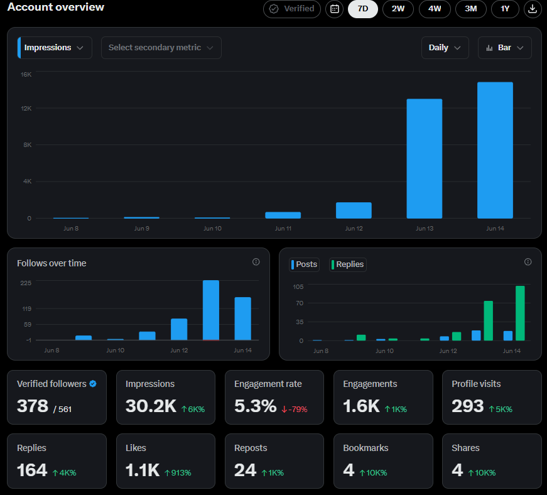547x495 pixels.
Task: Open Select secondary metric dropdown
Action: pos(161,48)
